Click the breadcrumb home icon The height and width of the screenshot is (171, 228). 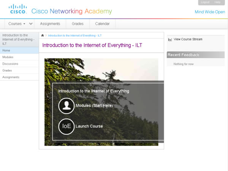coord(43,35)
